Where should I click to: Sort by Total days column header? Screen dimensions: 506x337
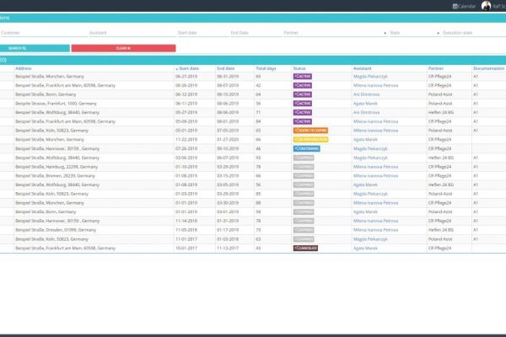[x=266, y=68]
